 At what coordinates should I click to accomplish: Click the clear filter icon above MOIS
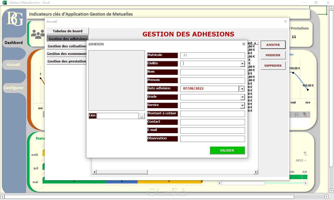pyautogui.click(x=305, y=154)
